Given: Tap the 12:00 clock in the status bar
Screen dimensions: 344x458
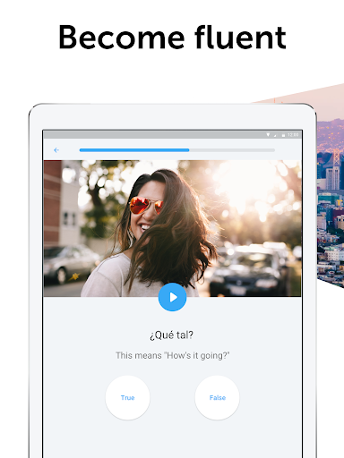Looking at the screenshot, I should (x=293, y=135).
